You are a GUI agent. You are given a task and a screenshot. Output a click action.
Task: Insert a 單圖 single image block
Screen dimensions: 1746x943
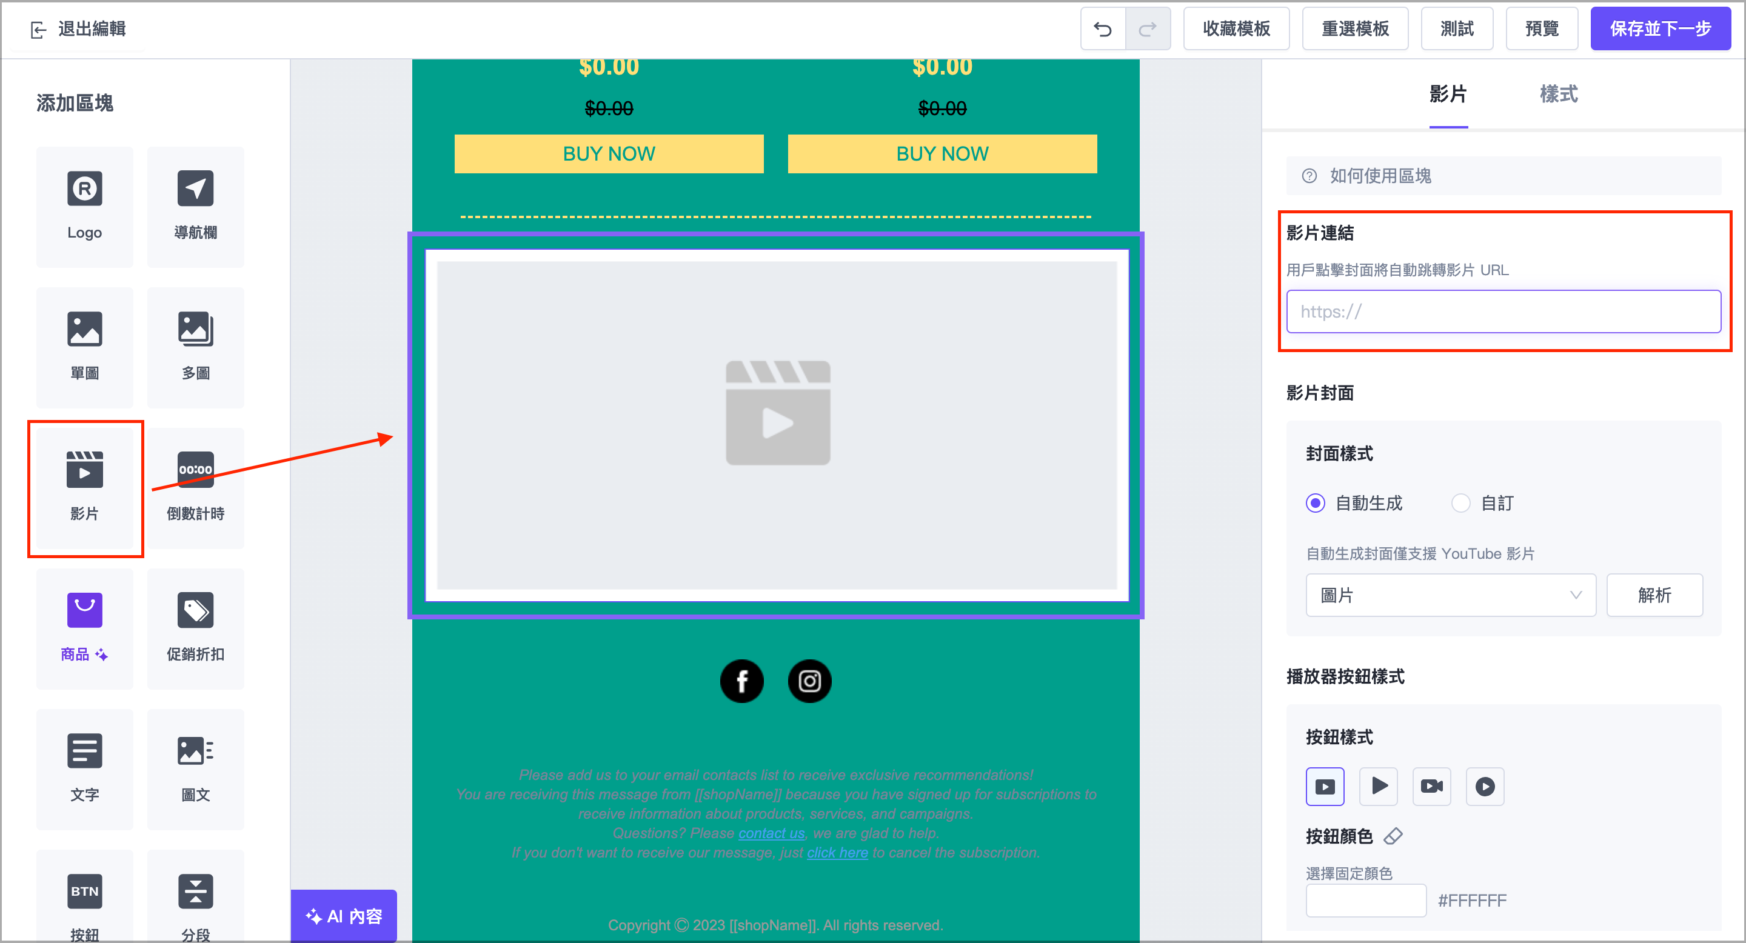click(84, 347)
